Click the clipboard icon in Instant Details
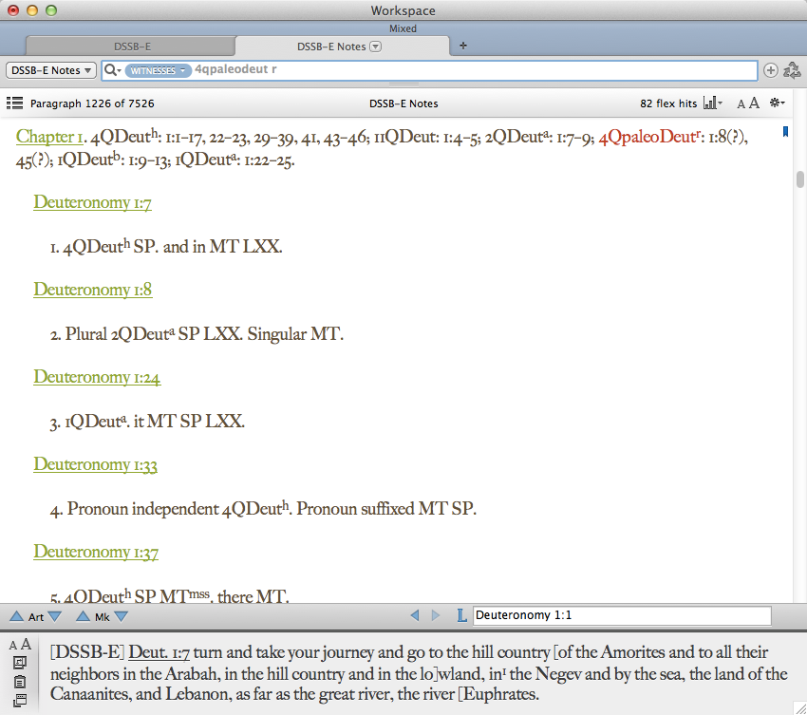807x715 pixels. pos(20,682)
